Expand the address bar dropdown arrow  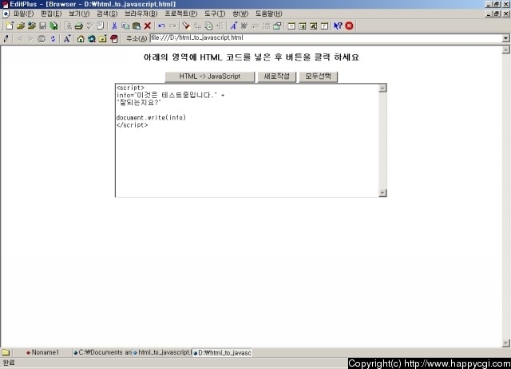point(505,38)
